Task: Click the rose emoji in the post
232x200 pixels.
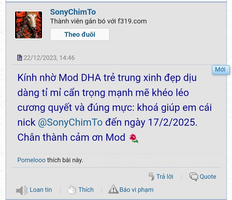Action: pyautogui.click(x=133, y=138)
